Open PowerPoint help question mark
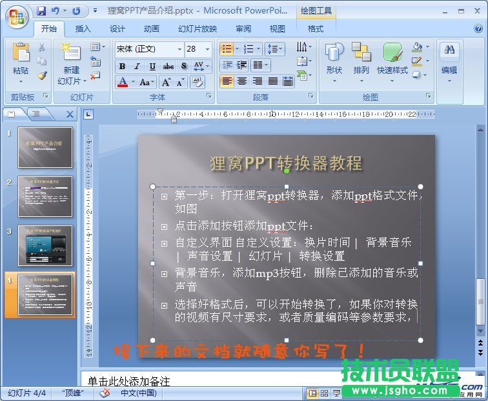Viewport: 488px width, 401px height. [x=478, y=28]
